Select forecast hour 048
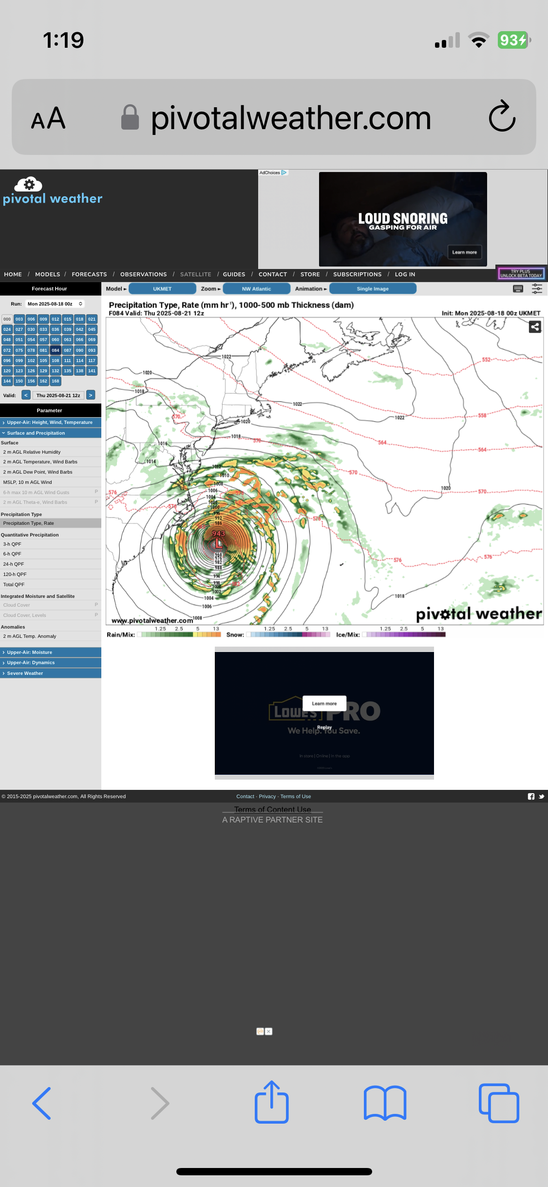 coord(7,340)
